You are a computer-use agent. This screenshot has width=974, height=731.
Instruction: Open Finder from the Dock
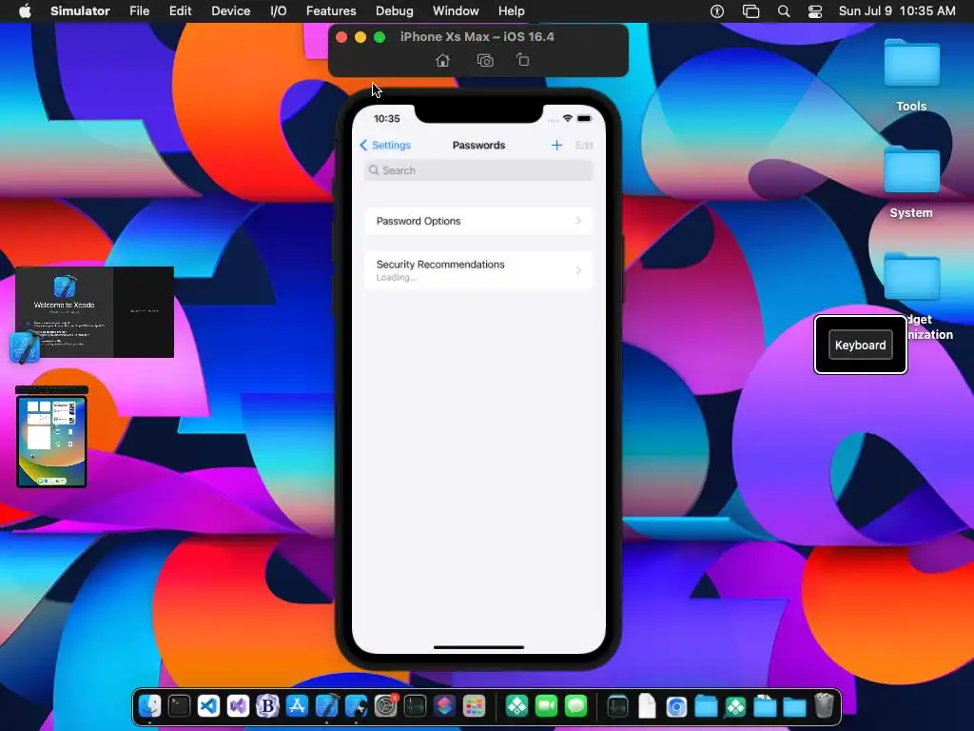(149, 706)
